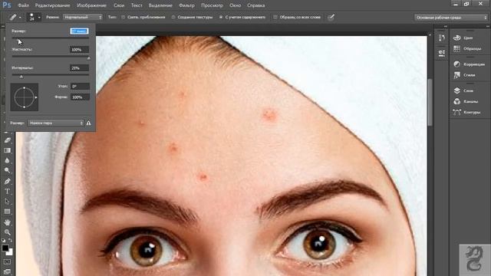Click the brush size slider track

click(51, 38)
